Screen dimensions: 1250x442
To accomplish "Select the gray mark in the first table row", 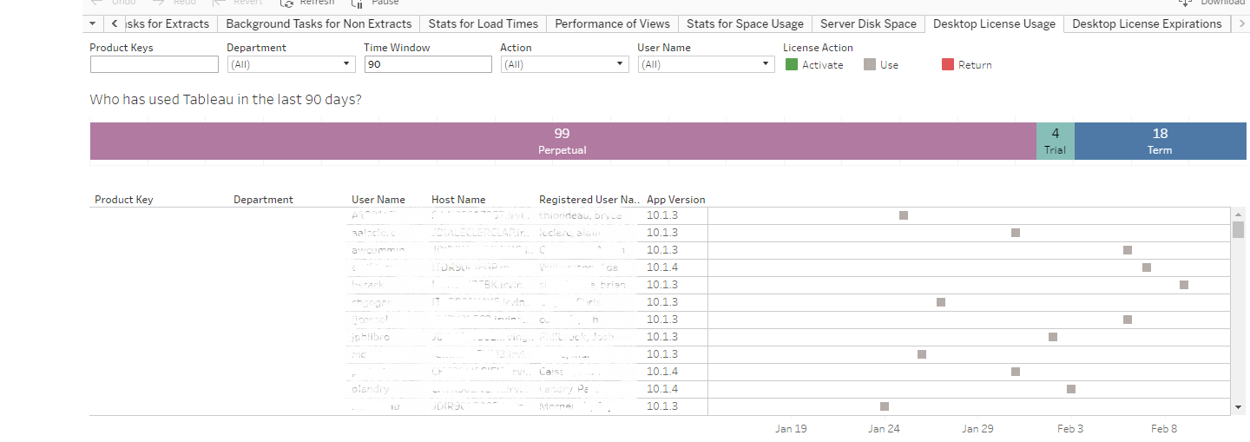I will click(x=904, y=215).
